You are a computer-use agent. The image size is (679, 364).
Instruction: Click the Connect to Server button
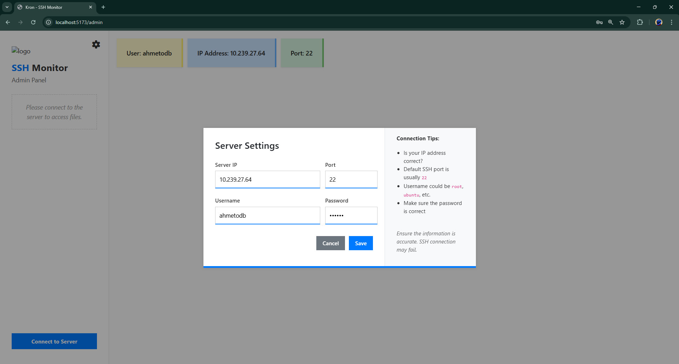click(x=54, y=341)
